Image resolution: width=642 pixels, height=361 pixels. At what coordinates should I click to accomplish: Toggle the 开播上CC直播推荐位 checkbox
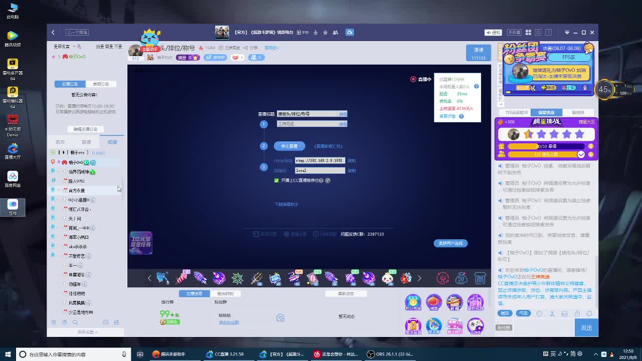click(x=276, y=180)
